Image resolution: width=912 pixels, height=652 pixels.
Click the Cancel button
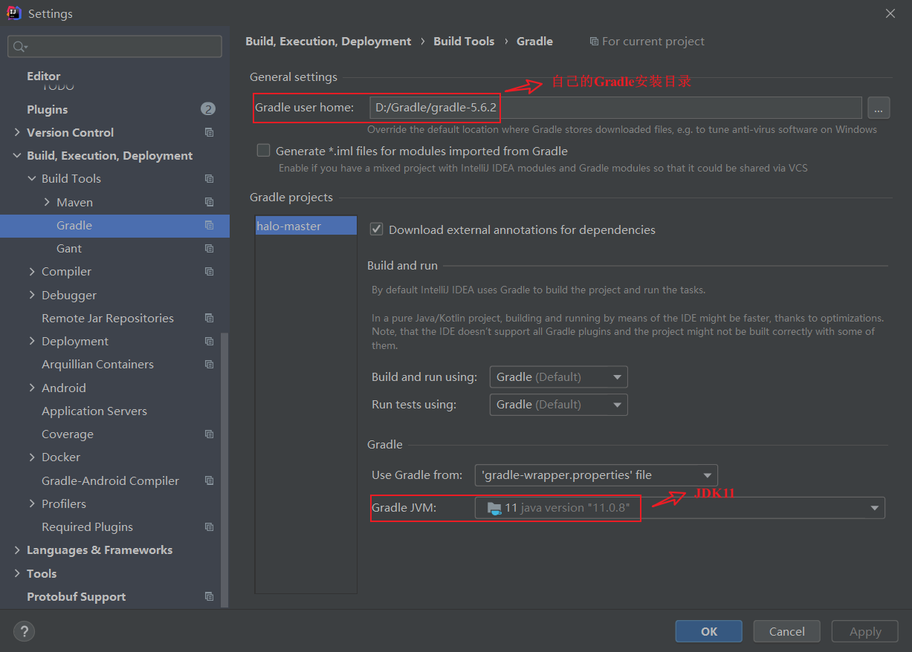pyautogui.click(x=786, y=631)
